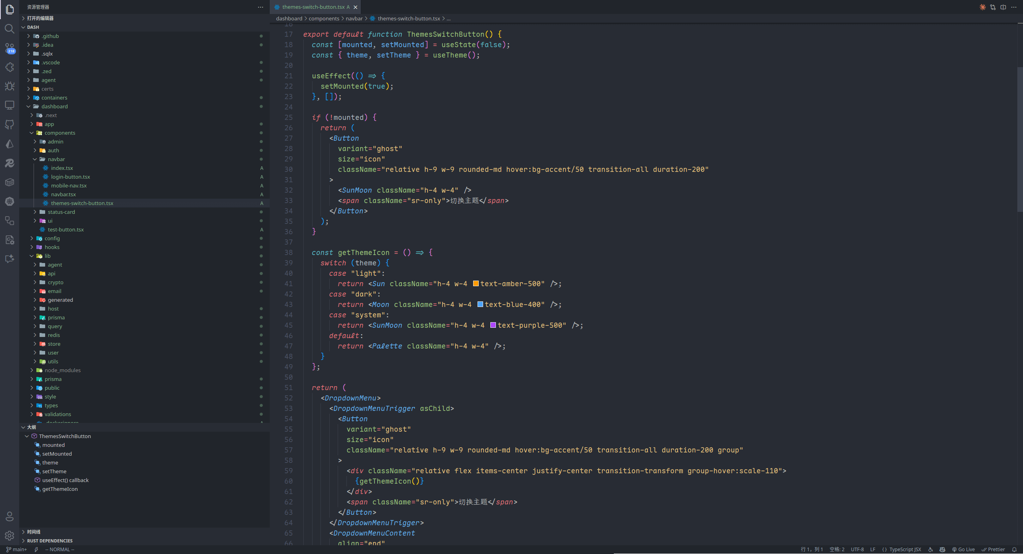Collapse the DASH root folder section
The image size is (1023, 554).
click(x=144, y=27)
